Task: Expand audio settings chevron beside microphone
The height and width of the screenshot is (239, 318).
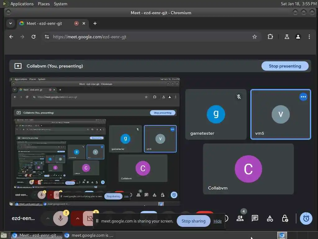Action: (x=48, y=218)
